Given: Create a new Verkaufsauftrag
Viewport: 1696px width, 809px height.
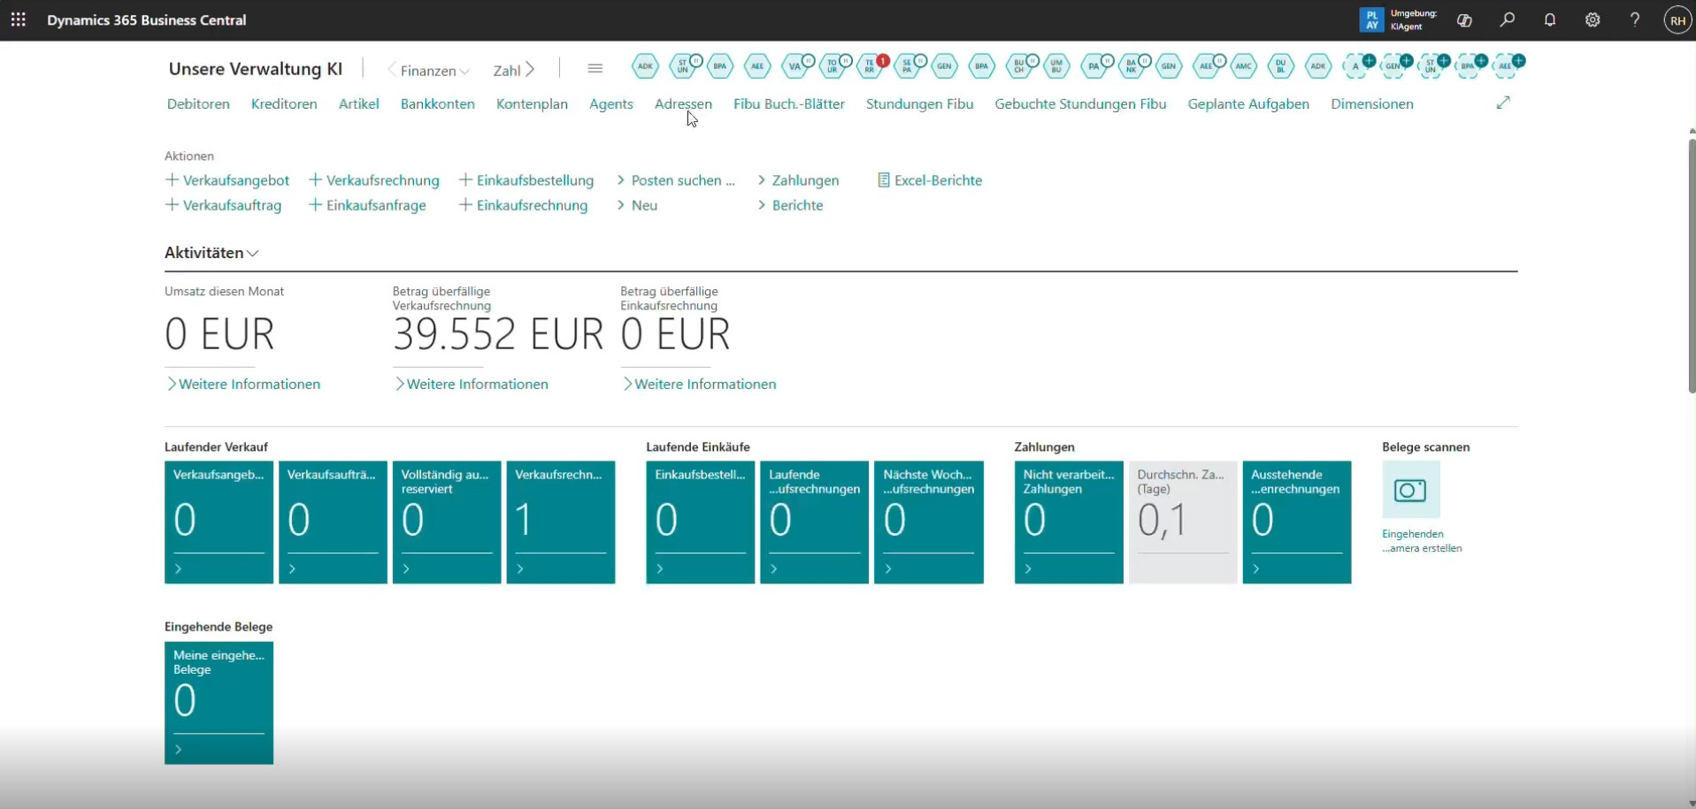Looking at the screenshot, I should 224,205.
